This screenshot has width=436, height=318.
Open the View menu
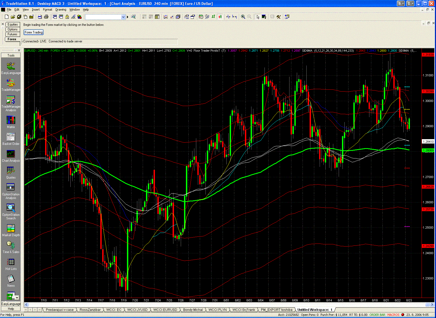point(26,10)
